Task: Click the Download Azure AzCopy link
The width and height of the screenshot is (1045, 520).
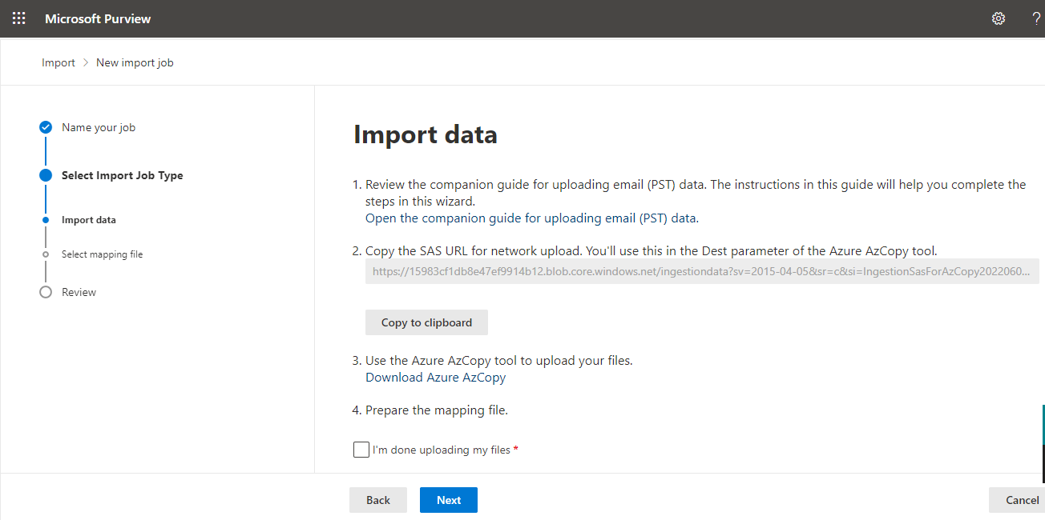Action: click(435, 377)
